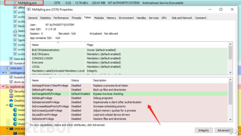Open the Performance tab
The height and width of the screenshot is (136, 241).
pyautogui.click(x=61, y=18)
